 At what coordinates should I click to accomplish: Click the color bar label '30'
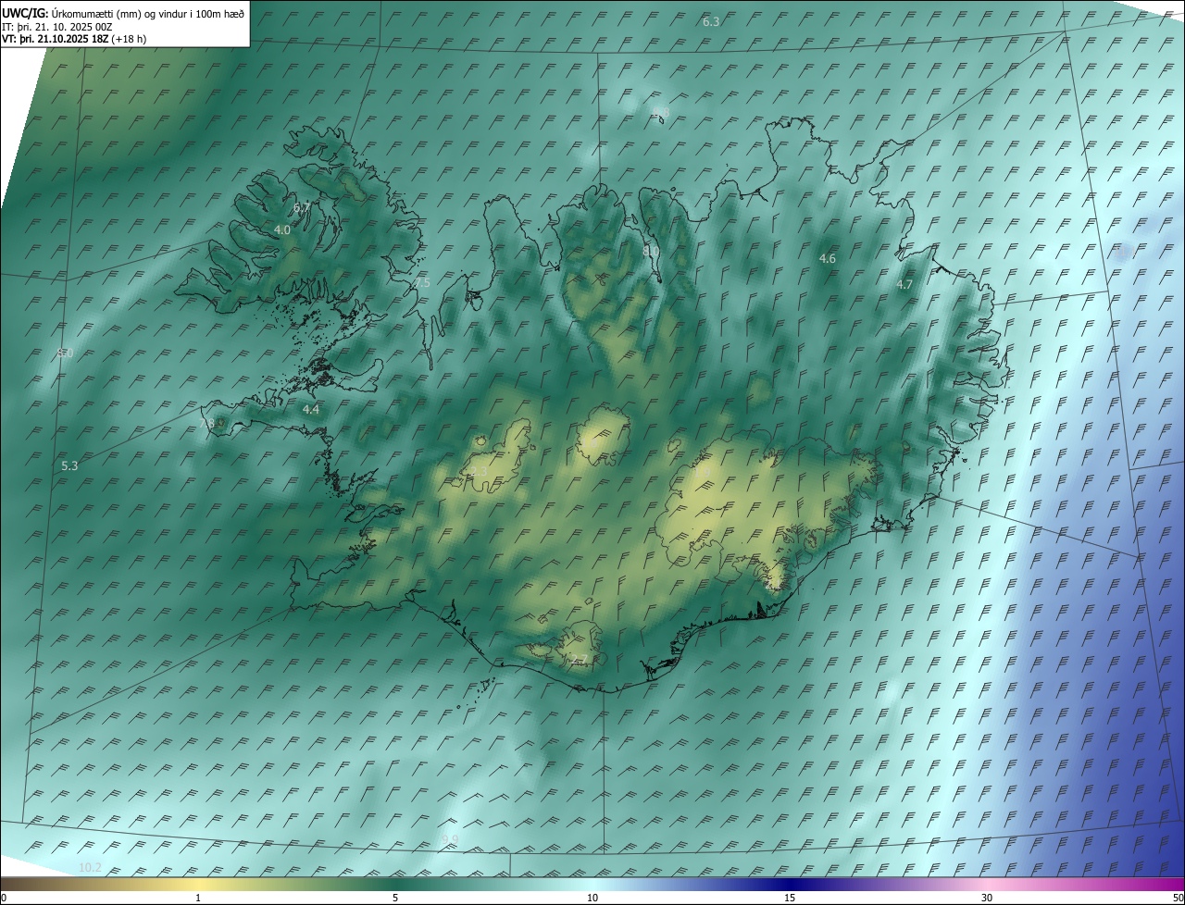pos(987,899)
